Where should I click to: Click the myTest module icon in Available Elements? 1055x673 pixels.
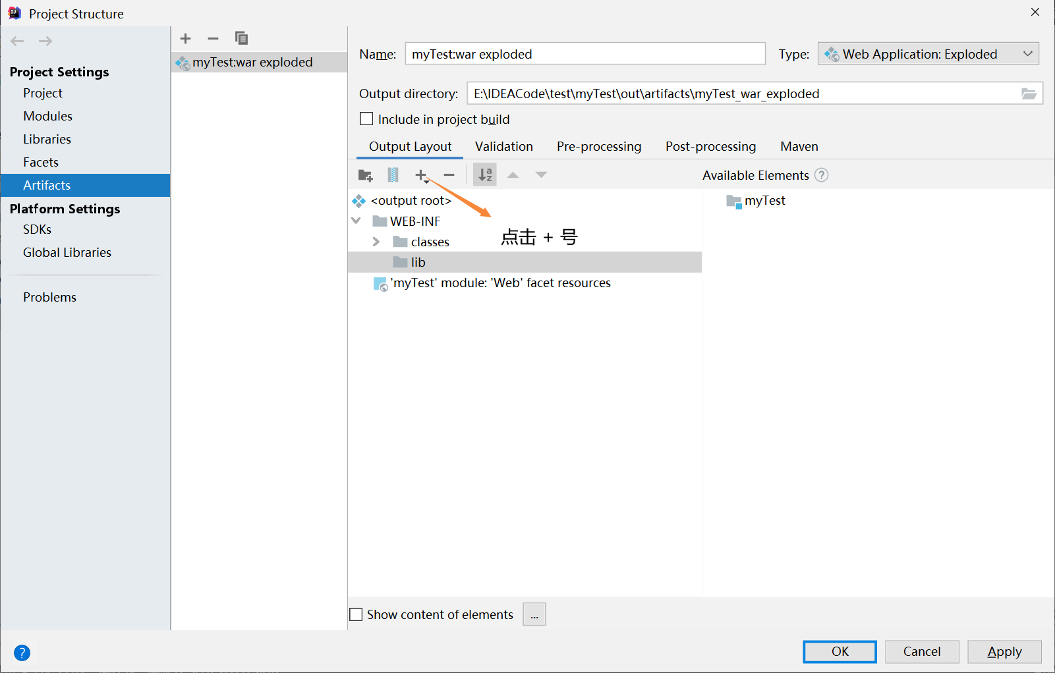click(734, 201)
